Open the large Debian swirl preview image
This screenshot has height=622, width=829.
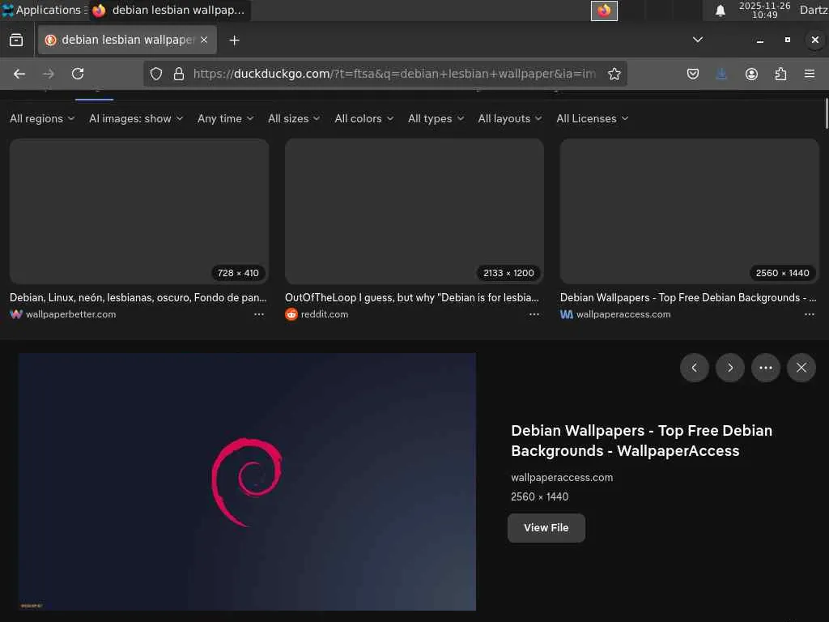click(247, 482)
